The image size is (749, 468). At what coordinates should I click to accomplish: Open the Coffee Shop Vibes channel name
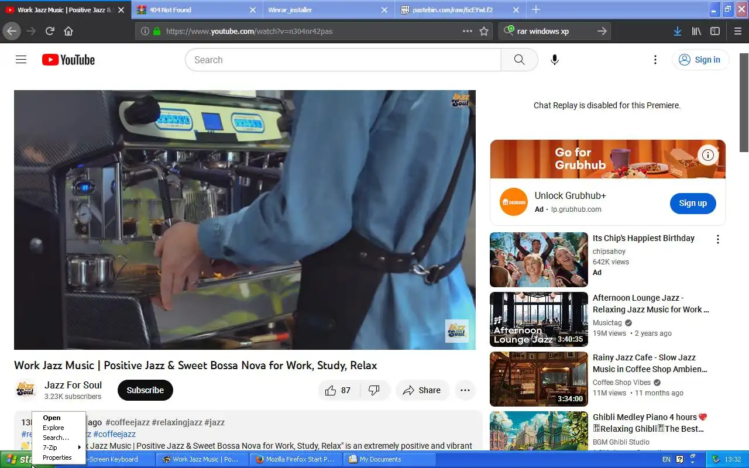tap(621, 383)
